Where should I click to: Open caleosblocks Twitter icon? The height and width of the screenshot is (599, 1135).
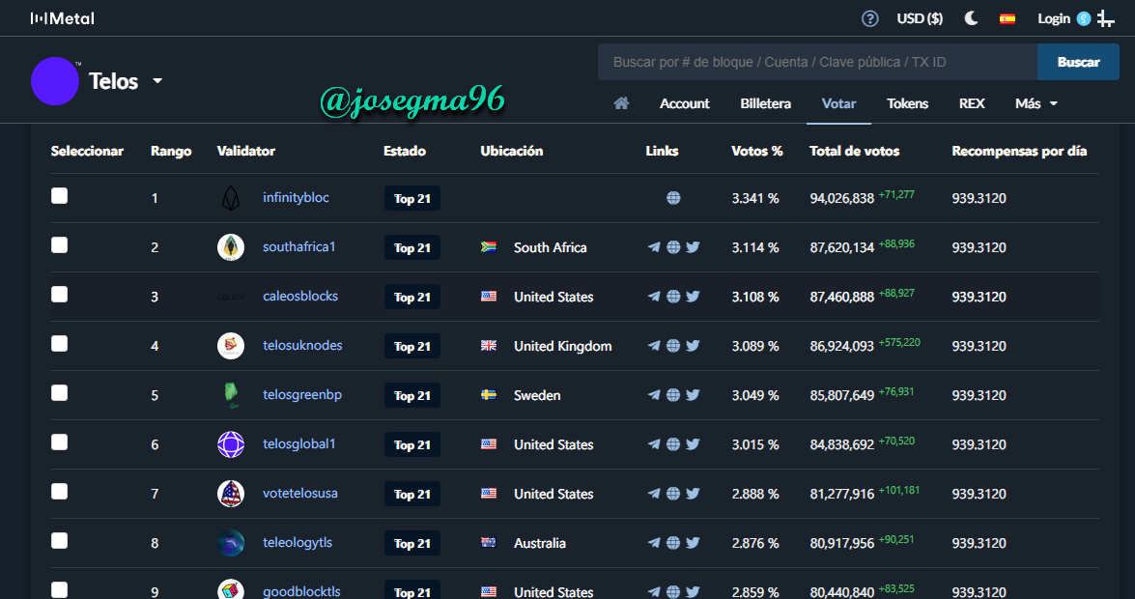point(693,297)
